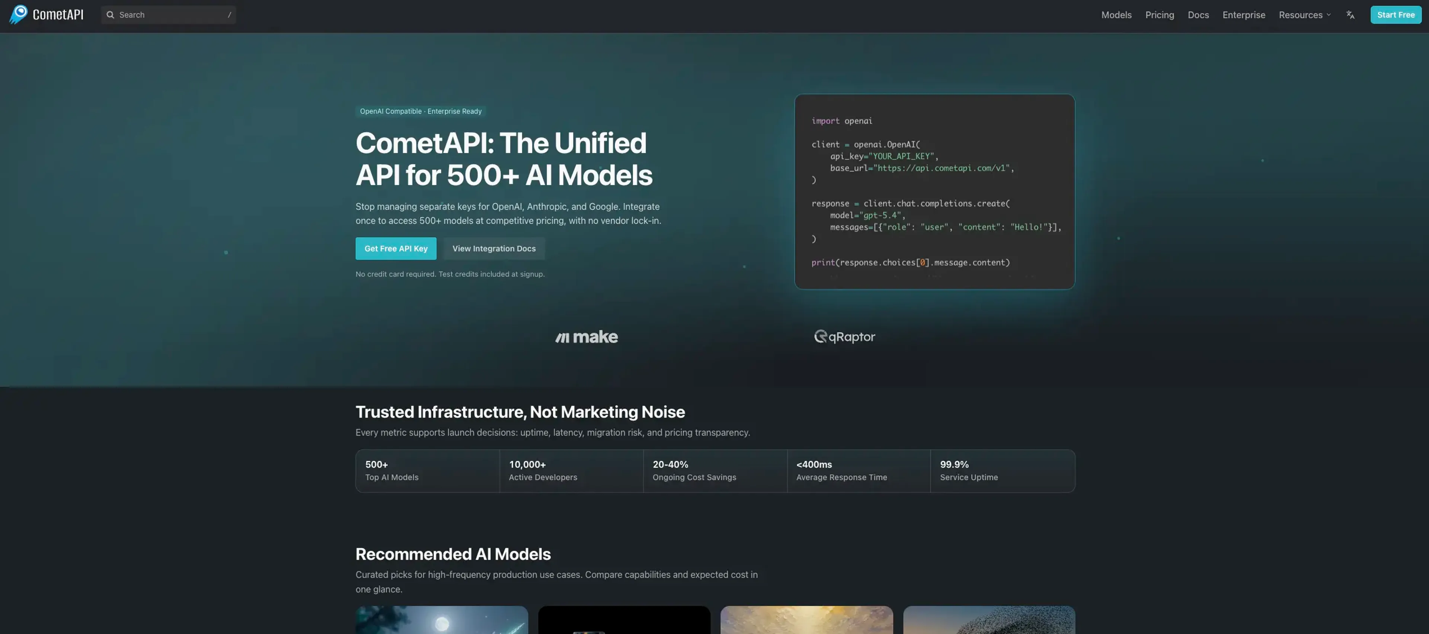Screen dimensions: 1429x634
Task: Click the 'No credit card required' note
Action: pos(450,274)
